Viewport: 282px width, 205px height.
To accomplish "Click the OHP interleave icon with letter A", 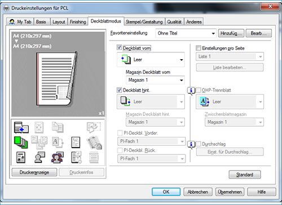I will click(x=205, y=101).
